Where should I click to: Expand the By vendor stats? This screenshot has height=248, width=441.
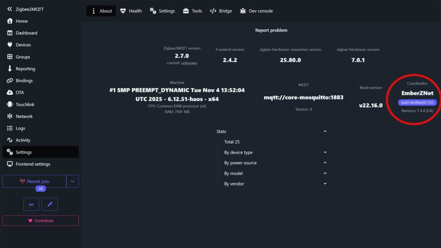pyautogui.click(x=325, y=183)
